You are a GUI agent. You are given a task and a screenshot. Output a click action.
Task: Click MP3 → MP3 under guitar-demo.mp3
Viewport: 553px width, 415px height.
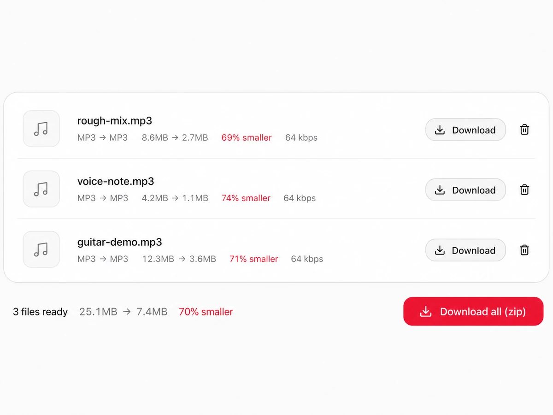click(x=103, y=259)
